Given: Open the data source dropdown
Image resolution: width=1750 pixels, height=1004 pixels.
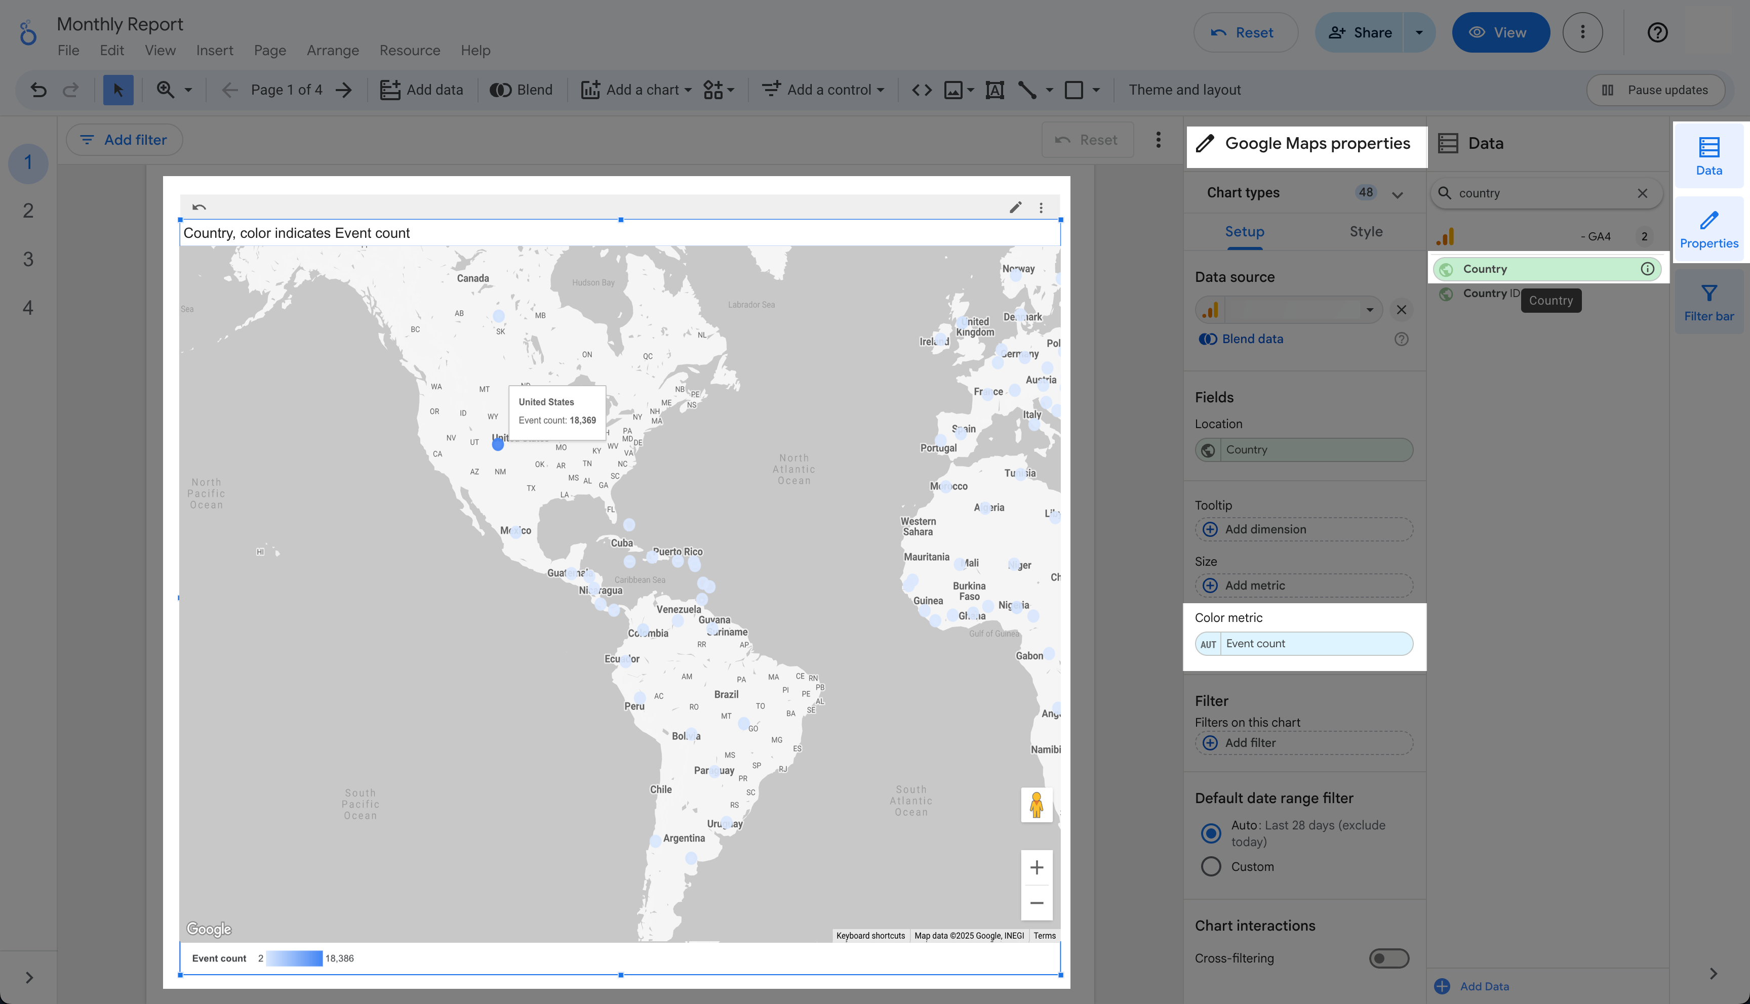Looking at the screenshot, I should point(1370,310).
